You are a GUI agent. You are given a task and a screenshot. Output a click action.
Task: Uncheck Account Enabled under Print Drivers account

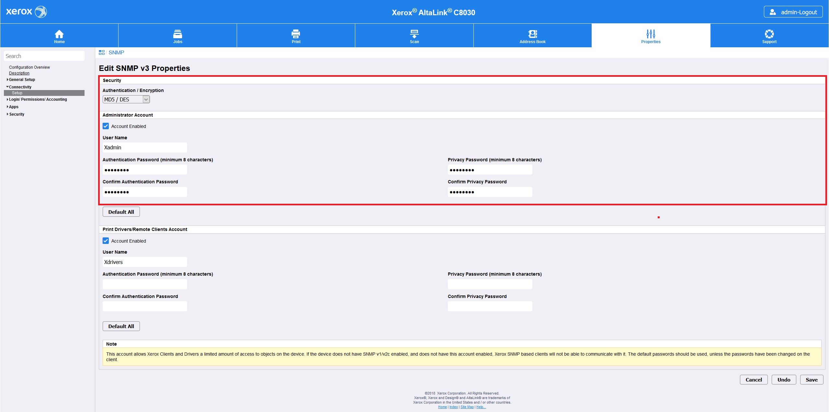[106, 241]
